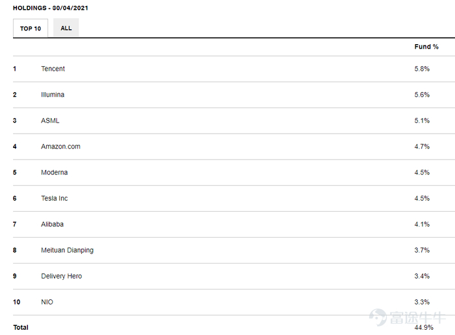Click Tencent's 5.8% fund value
The width and height of the screenshot is (455, 335).
422,69
